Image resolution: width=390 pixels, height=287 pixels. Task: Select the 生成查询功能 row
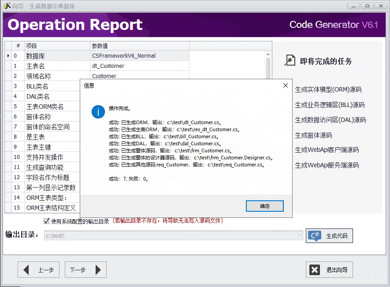[x=52, y=167]
